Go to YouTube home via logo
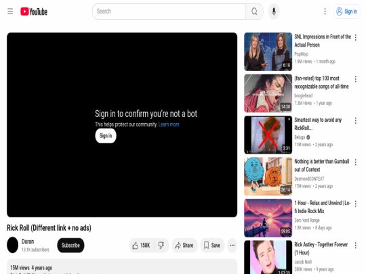Image resolution: width=366 pixels, height=274 pixels. pyautogui.click(x=34, y=12)
